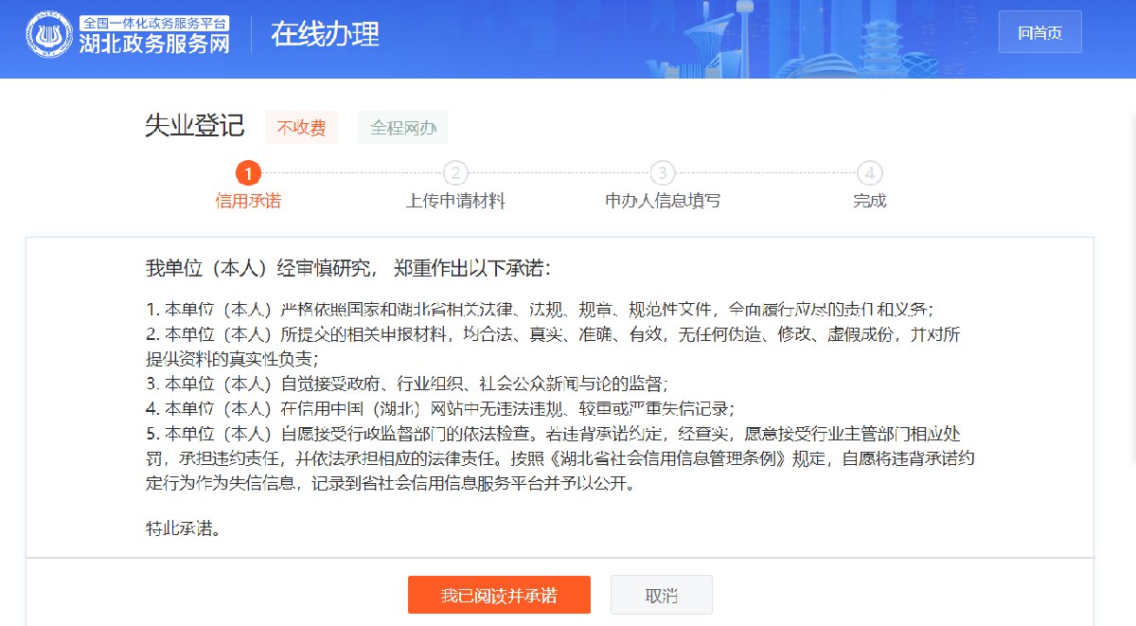
Task: Click commitment item 3 about 社会公众监督
Action: (x=407, y=384)
